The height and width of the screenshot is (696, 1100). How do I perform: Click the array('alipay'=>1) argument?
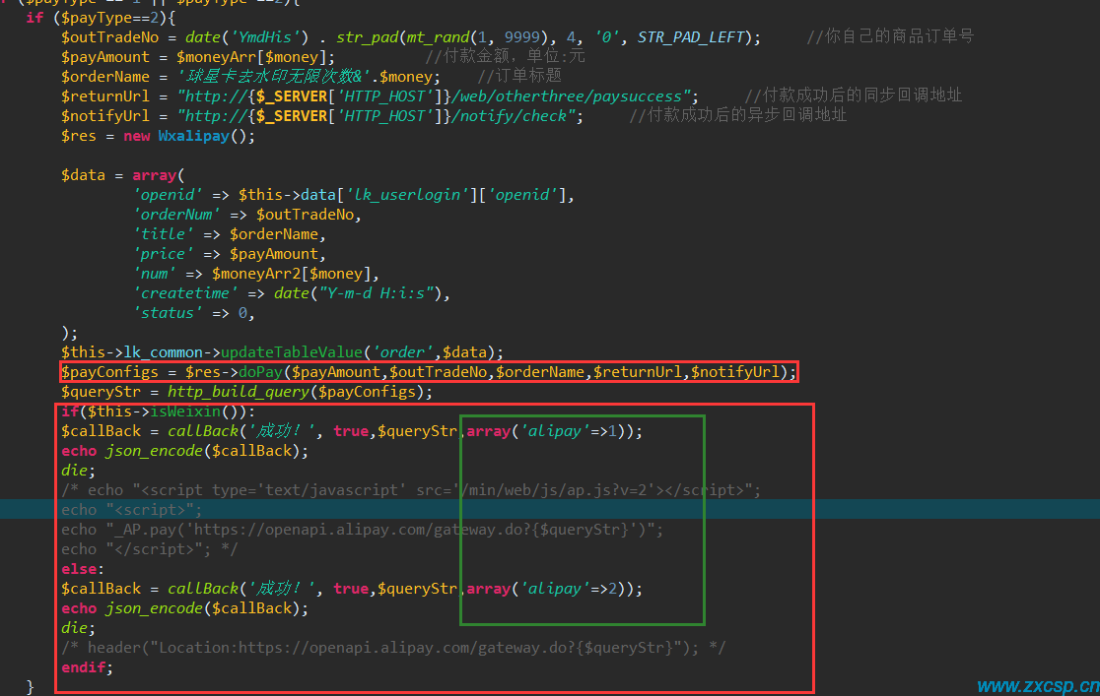tap(550, 431)
